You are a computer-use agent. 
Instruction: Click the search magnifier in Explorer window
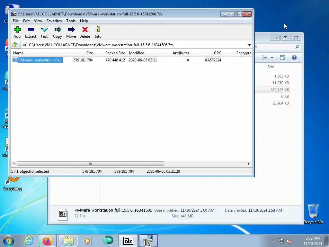(297, 47)
